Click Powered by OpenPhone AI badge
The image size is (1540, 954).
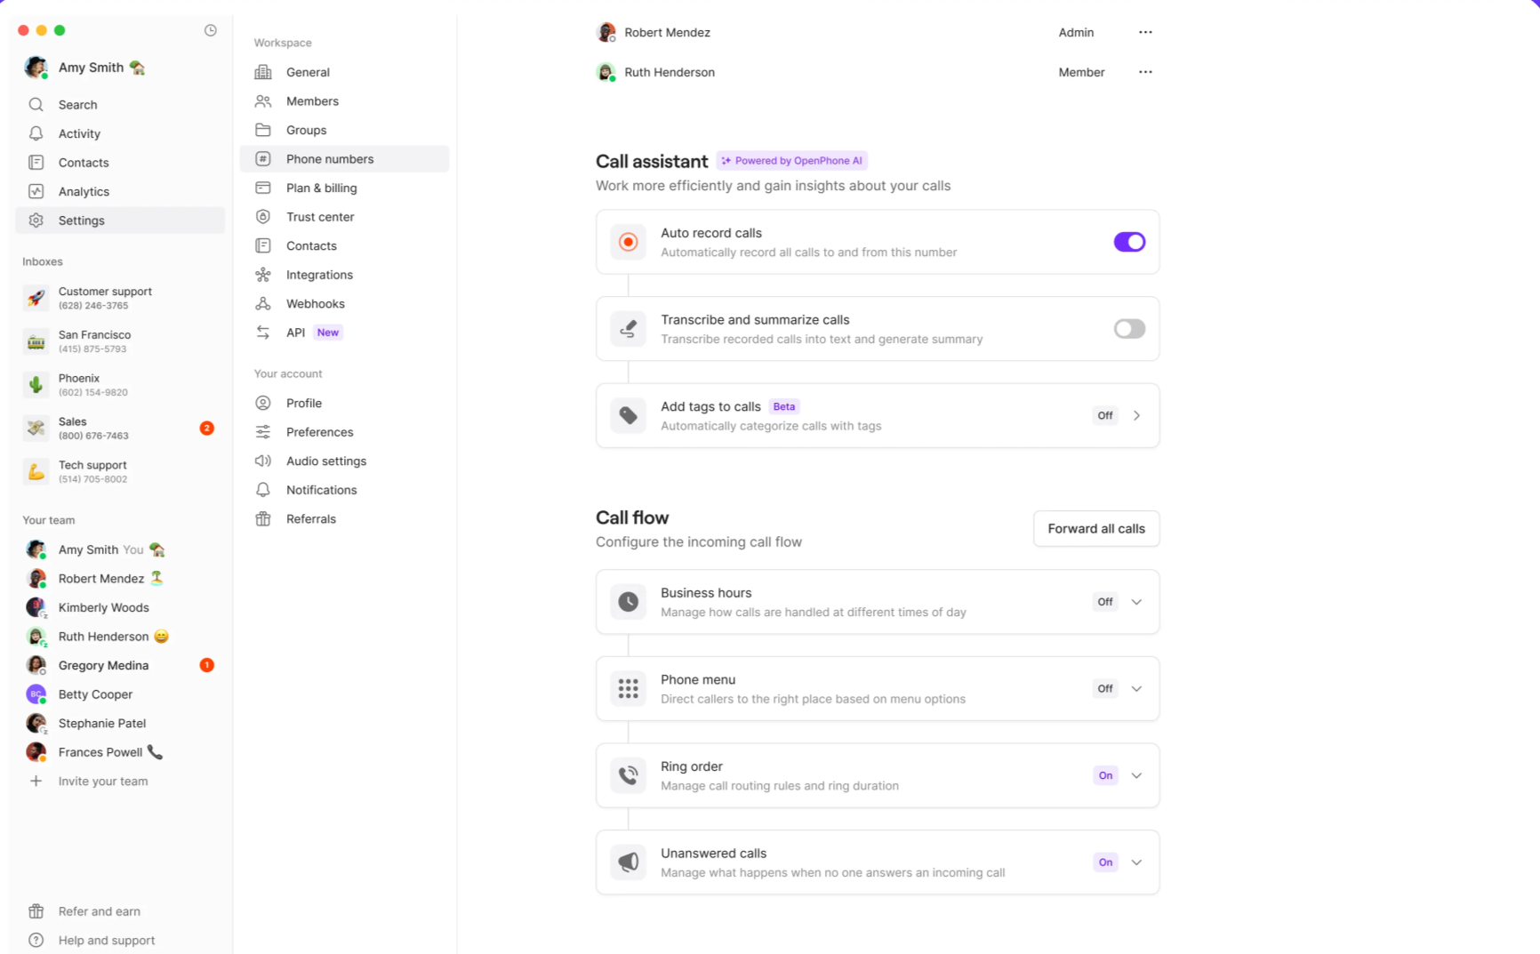791,161
